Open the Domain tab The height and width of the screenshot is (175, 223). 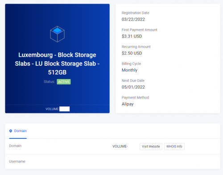pyautogui.click(x=18, y=131)
